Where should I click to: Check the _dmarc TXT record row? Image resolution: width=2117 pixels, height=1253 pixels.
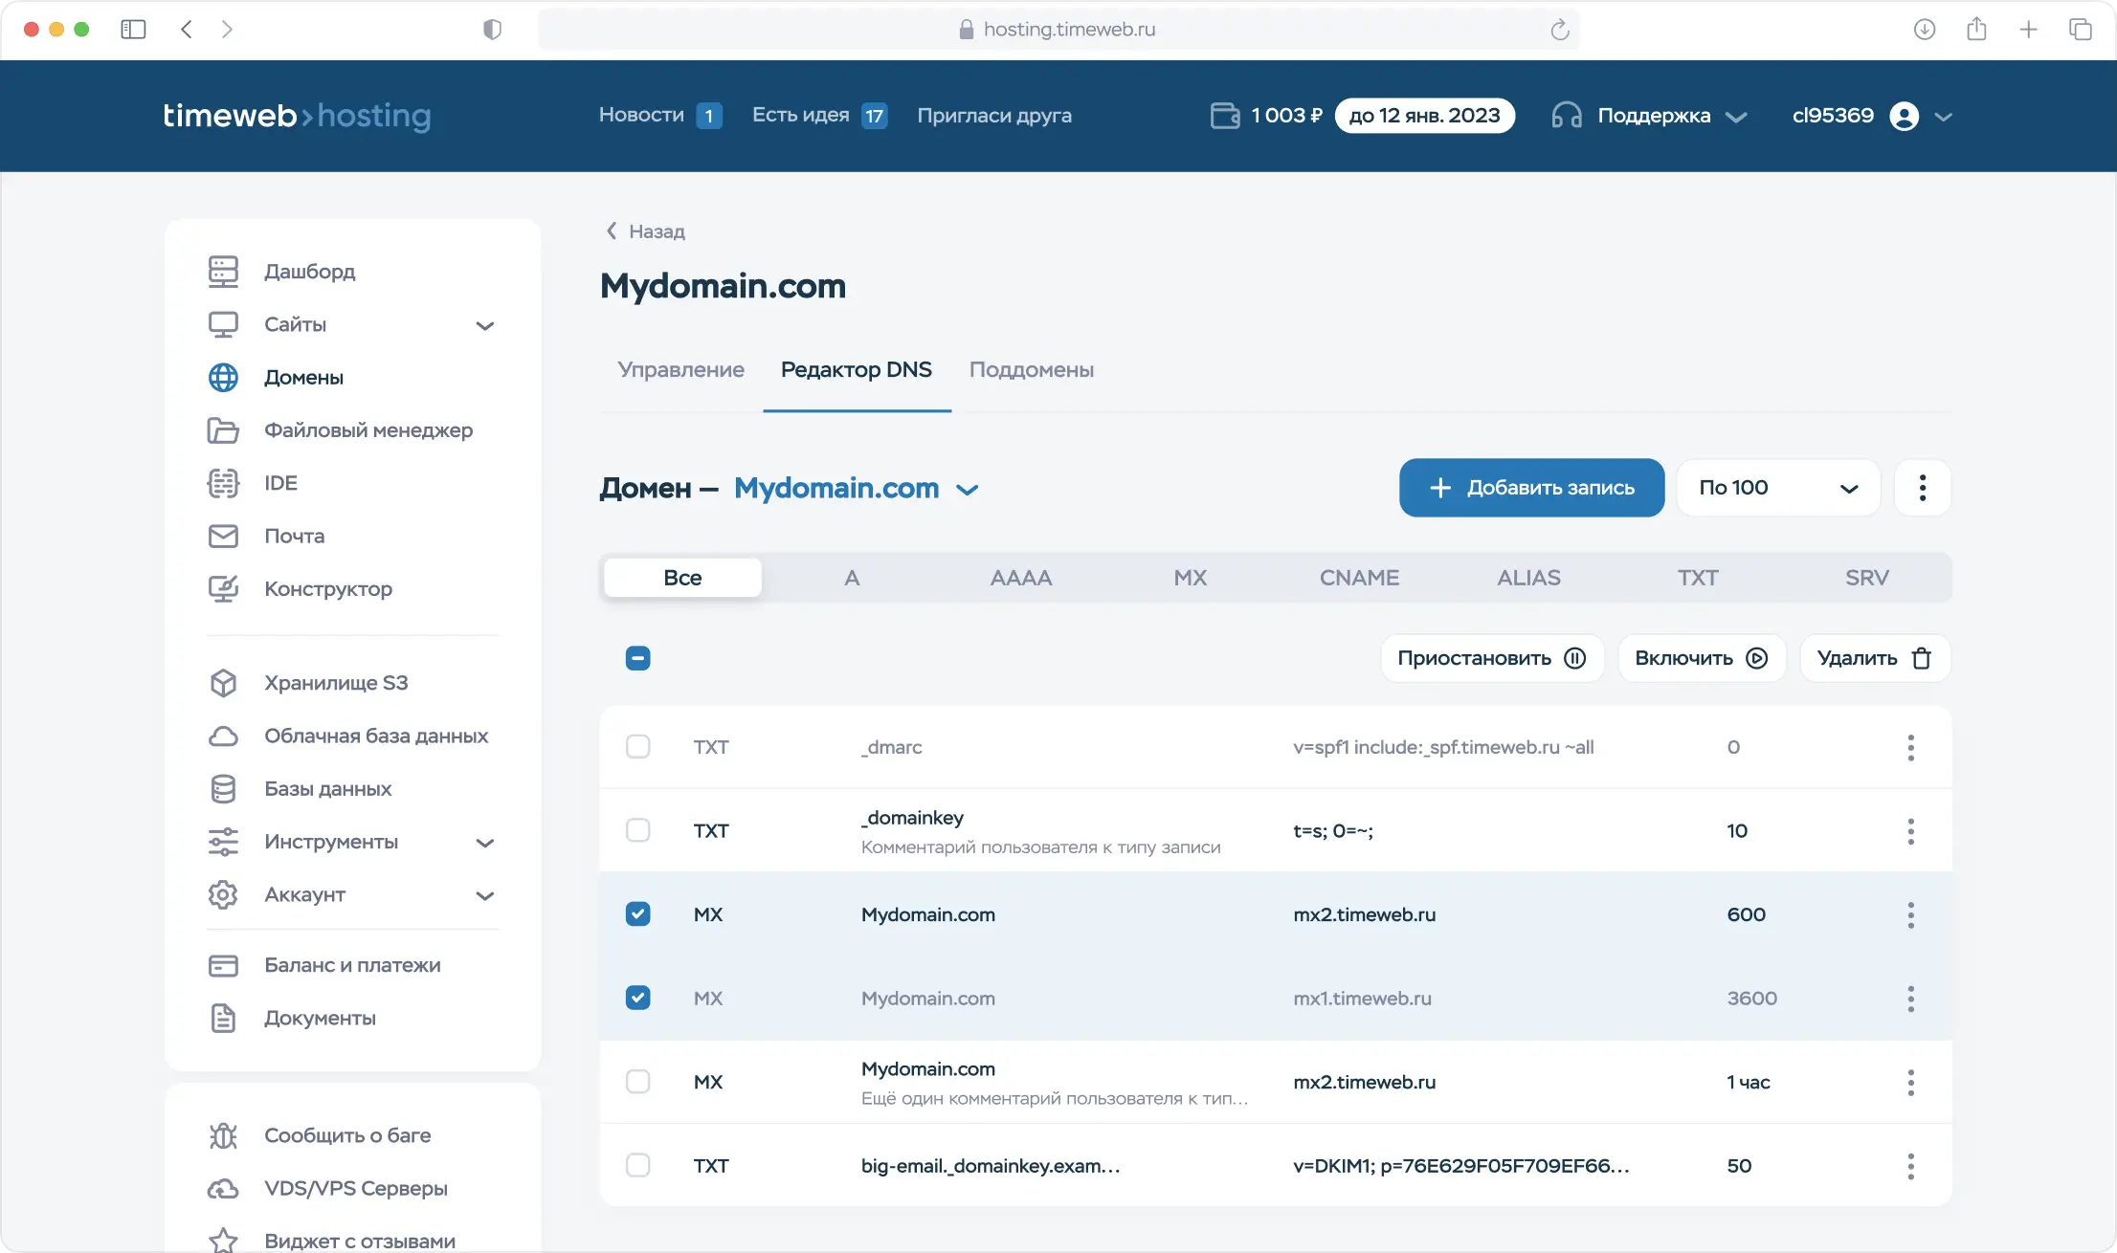click(x=637, y=747)
